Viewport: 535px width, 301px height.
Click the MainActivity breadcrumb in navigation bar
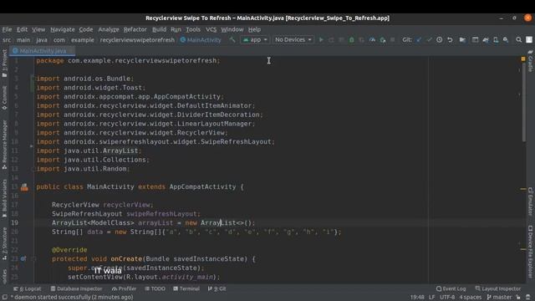coord(201,40)
